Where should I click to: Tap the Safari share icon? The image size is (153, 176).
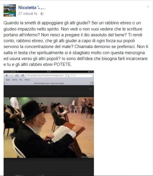(x=22, y=76)
